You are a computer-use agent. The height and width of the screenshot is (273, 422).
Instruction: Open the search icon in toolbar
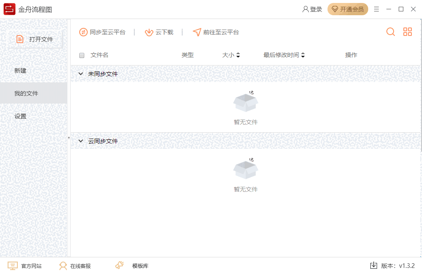tap(390, 32)
